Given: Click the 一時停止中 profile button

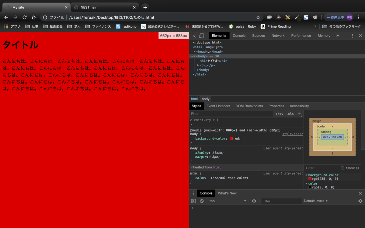Looking at the screenshot, I should pyautogui.click(x=339, y=17).
